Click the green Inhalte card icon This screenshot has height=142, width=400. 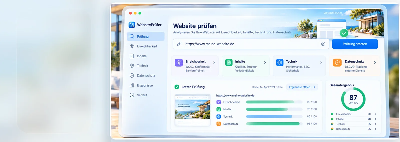[229, 63]
